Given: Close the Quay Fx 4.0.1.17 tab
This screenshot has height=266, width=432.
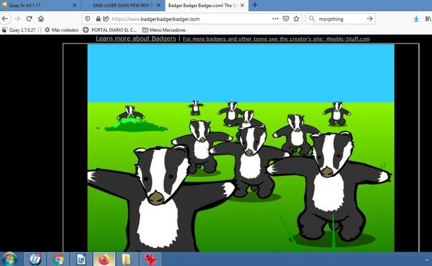Looking at the screenshot, I should 74,6.
